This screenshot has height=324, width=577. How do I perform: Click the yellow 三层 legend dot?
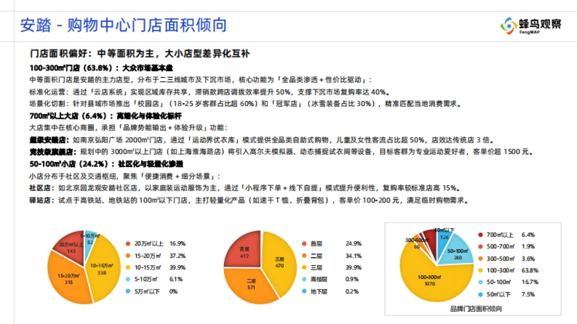(305, 267)
